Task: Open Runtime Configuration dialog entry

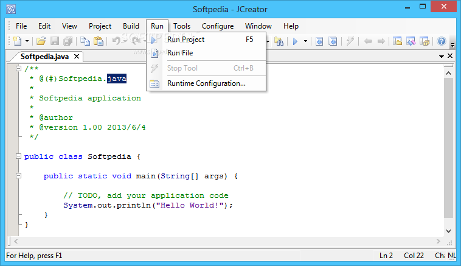Action: click(x=206, y=83)
